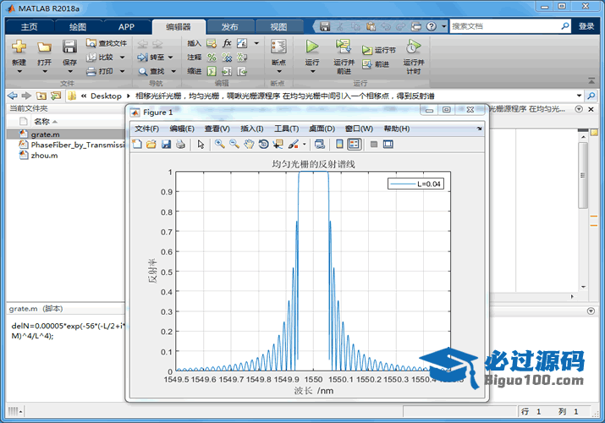The width and height of the screenshot is (605, 423).
Task: Toggle insert legend in Figure 1 toolbar
Action: 354,144
